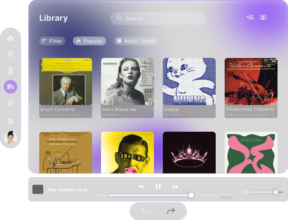Screen dimensions: 288x220
Task: Click the 'New Jeans' subtitle text
Action: click(173, 115)
